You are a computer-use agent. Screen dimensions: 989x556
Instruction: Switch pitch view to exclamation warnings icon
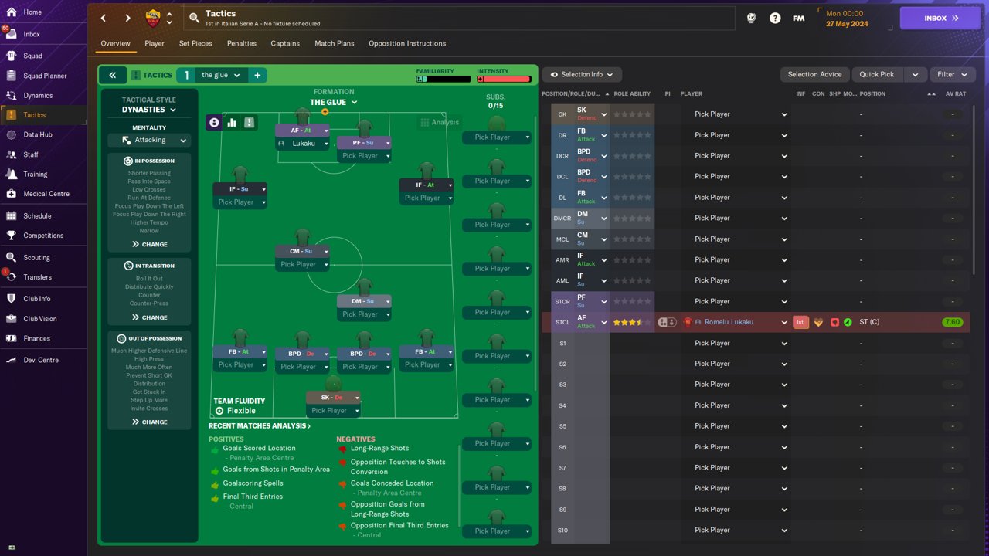(249, 123)
